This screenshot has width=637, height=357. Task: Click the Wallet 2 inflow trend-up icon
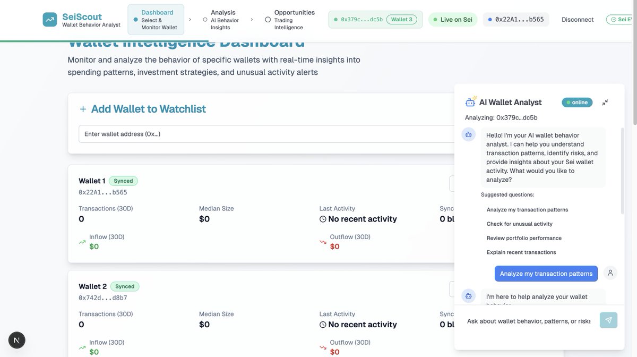(82, 348)
